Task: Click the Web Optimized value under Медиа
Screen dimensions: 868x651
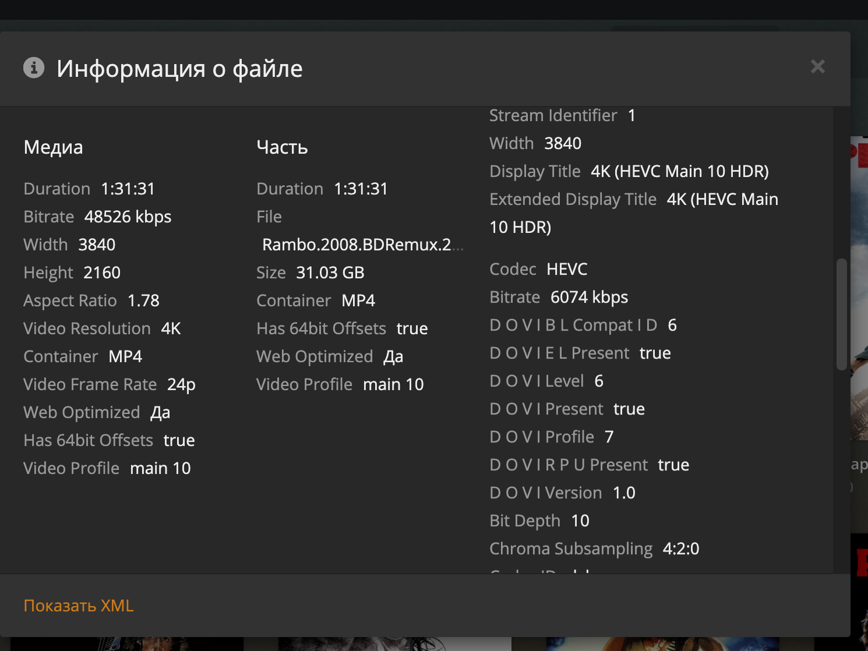Action: [x=160, y=412]
